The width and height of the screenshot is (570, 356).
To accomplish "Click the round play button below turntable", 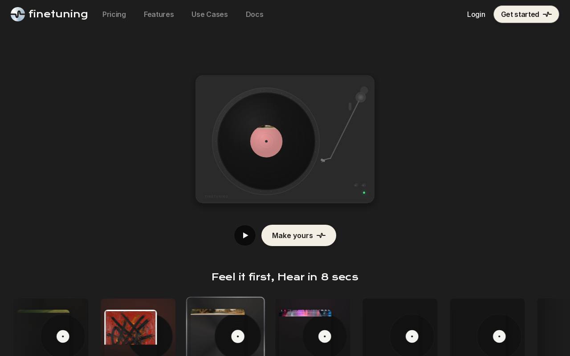I will click(x=245, y=235).
